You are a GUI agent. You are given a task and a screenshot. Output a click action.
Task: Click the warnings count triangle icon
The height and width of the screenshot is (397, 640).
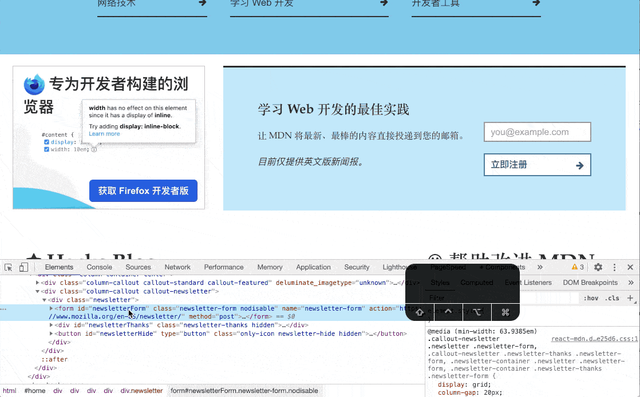575,267
